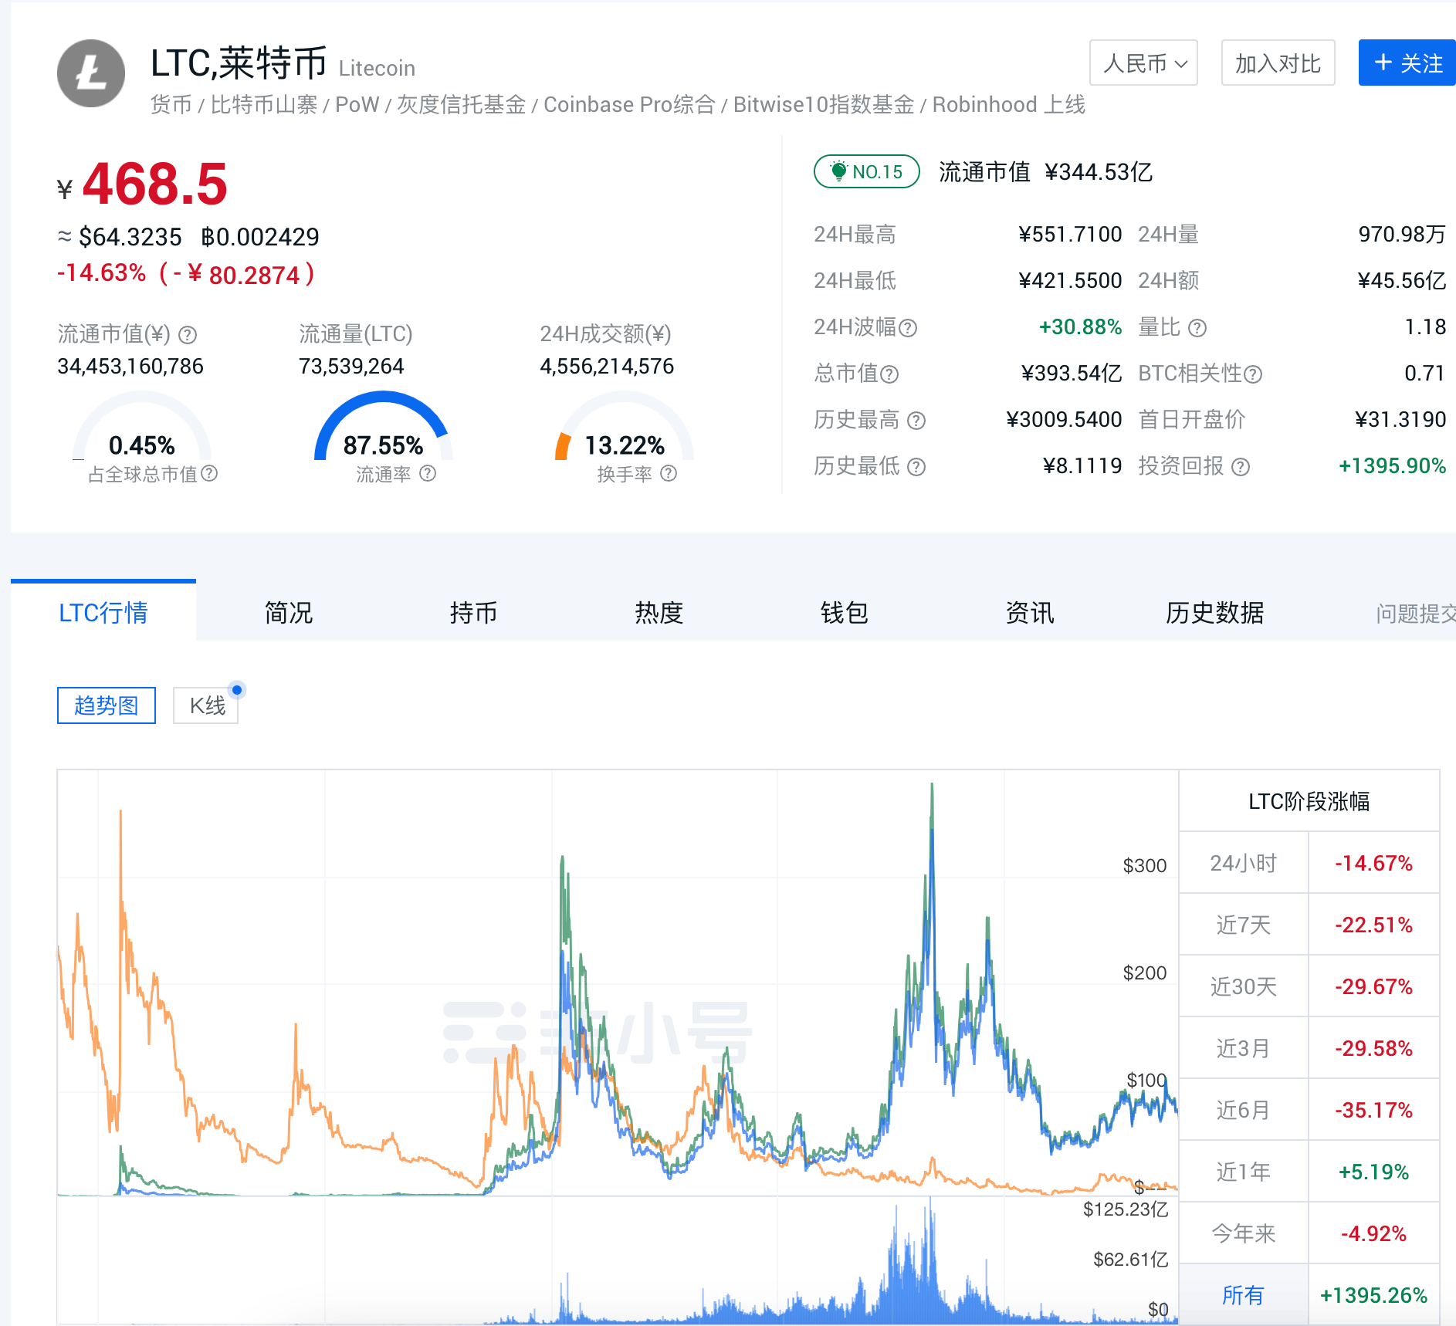This screenshot has width=1456, height=1326.
Task: Click help icon next to 换手率
Action: click(669, 474)
